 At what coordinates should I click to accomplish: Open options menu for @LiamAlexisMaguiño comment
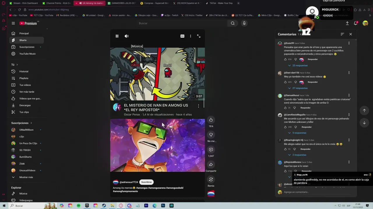pos(349,115)
